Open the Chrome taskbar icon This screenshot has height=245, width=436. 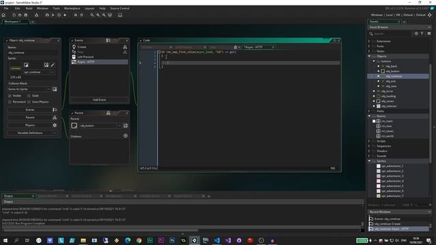point(139,240)
